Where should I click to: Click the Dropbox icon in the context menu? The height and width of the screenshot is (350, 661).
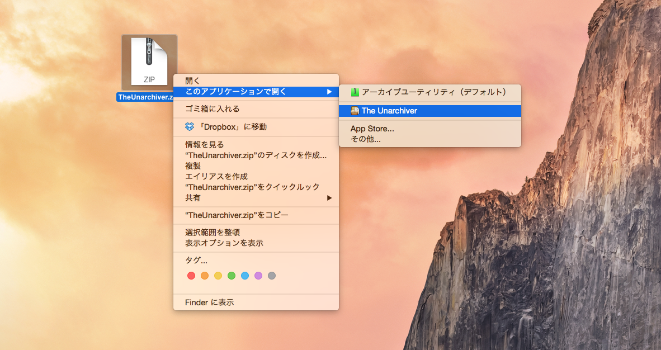[190, 126]
